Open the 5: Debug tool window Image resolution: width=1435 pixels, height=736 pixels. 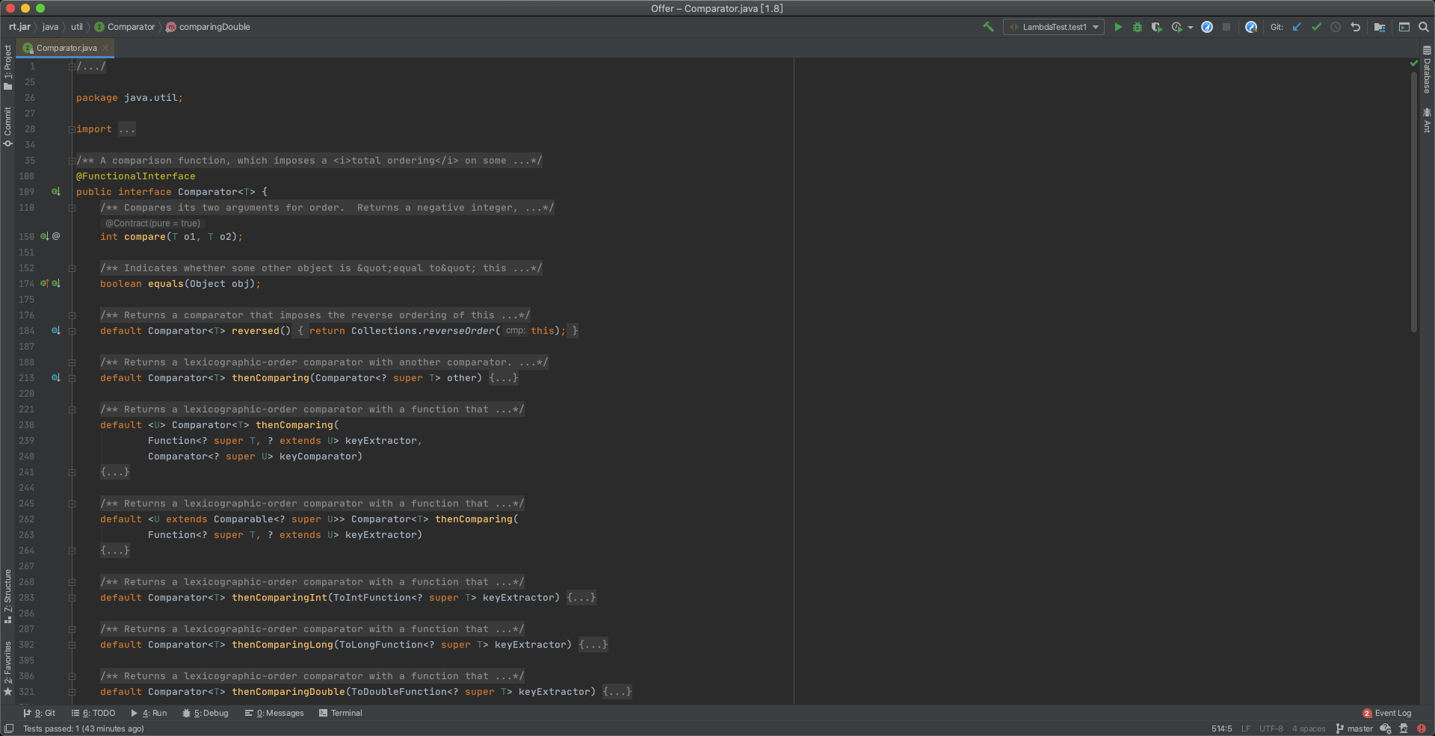pyautogui.click(x=206, y=713)
